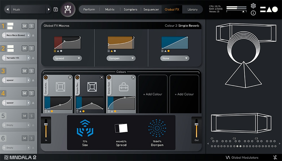The width and height of the screenshot is (282, 161).
Task: Open the Spread macro dropdown
Action: coord(67,58)
